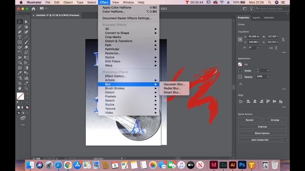Open Edit Toolbar three-dot button

23,125
